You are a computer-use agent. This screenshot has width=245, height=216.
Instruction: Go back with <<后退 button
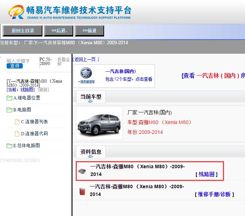point(59,31)
